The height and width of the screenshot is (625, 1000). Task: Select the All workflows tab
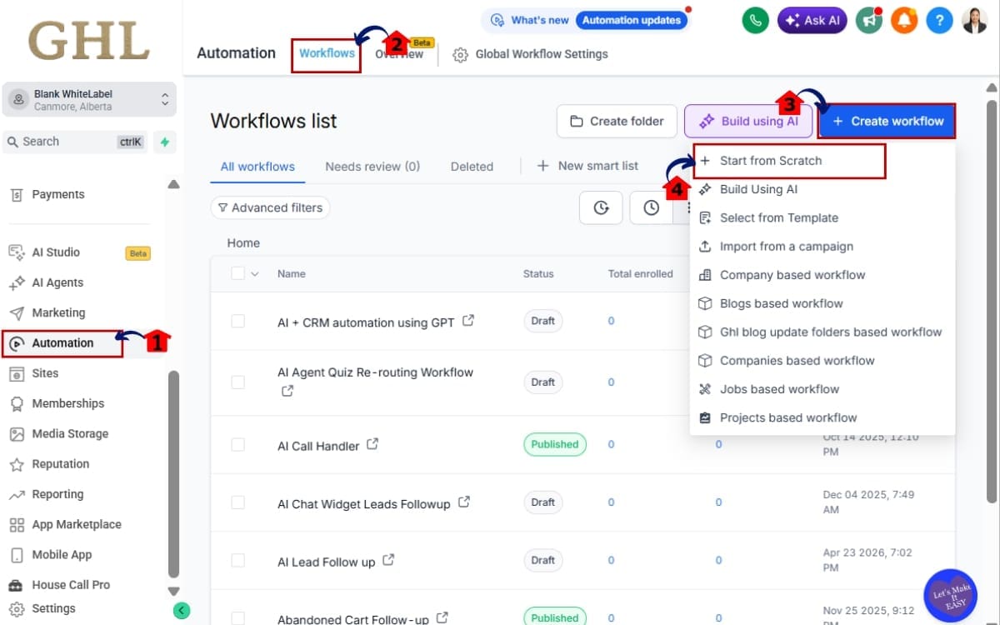pos(257,167)
